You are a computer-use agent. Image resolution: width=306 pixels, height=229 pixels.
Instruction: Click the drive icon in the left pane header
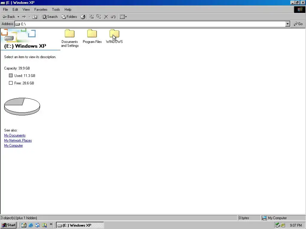tap(9, 38)
